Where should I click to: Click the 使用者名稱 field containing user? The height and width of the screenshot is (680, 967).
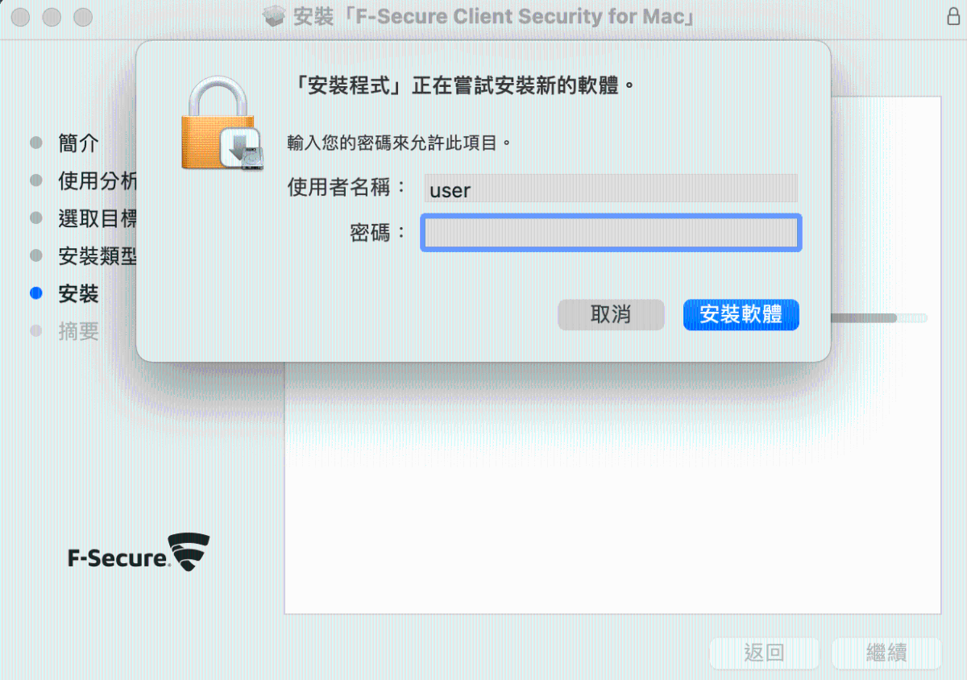tap(611, 189)
